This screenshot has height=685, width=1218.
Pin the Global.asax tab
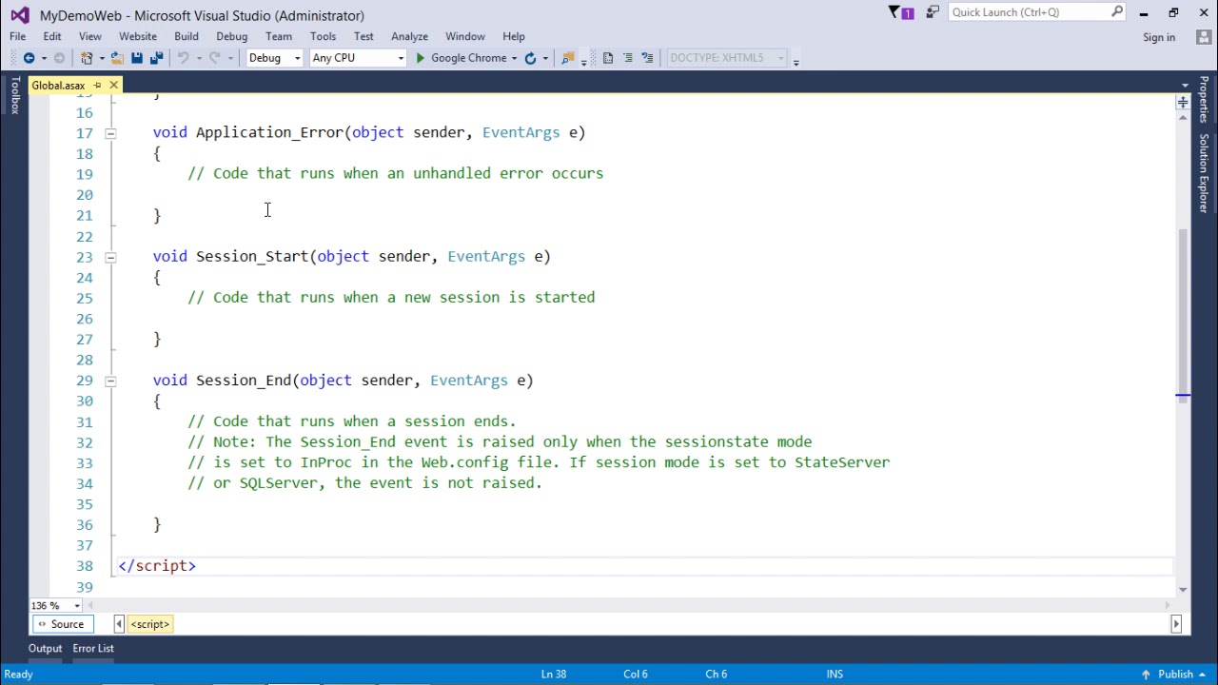[x=96, y=86]
